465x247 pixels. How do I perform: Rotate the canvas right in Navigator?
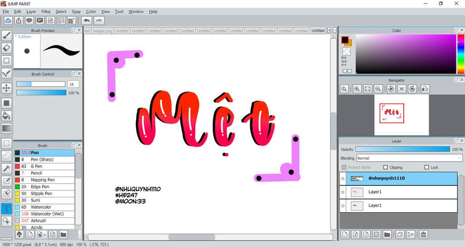(x=412, y=89)
